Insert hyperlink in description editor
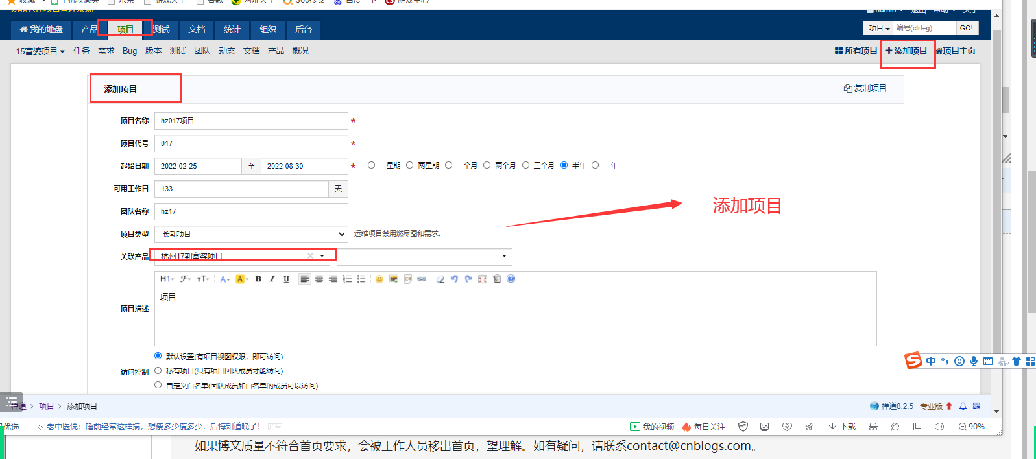Viewport: 1036px width, 459px height. point(422,279)
